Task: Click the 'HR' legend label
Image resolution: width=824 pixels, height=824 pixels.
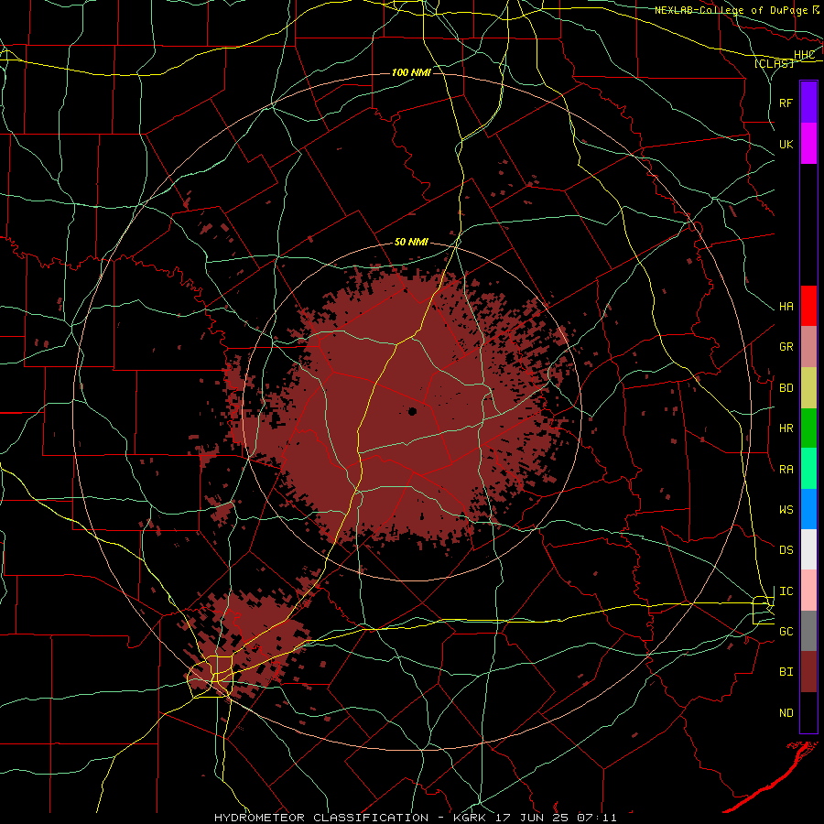Action: point(786,428)
